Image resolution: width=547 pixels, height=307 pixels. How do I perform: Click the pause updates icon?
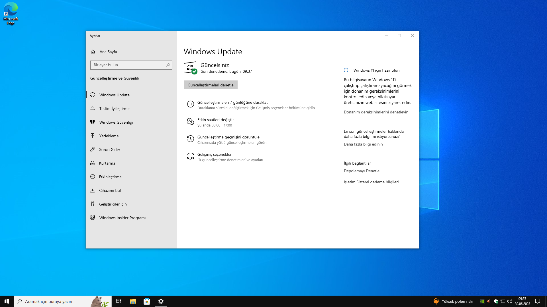pyautogui.click(x=190, y=104)
